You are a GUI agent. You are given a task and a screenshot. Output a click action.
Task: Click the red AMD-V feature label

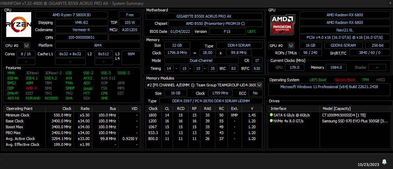(31, 88)
